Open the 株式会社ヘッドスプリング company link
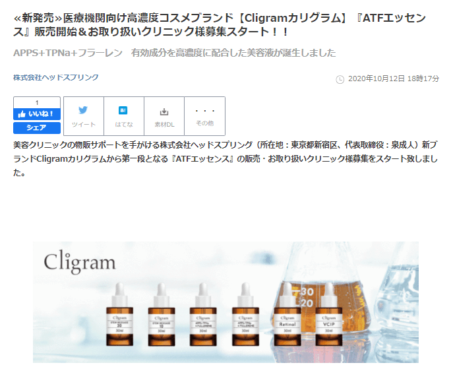The height and width of the screenshot is (392, 451). tap(56, 77)
